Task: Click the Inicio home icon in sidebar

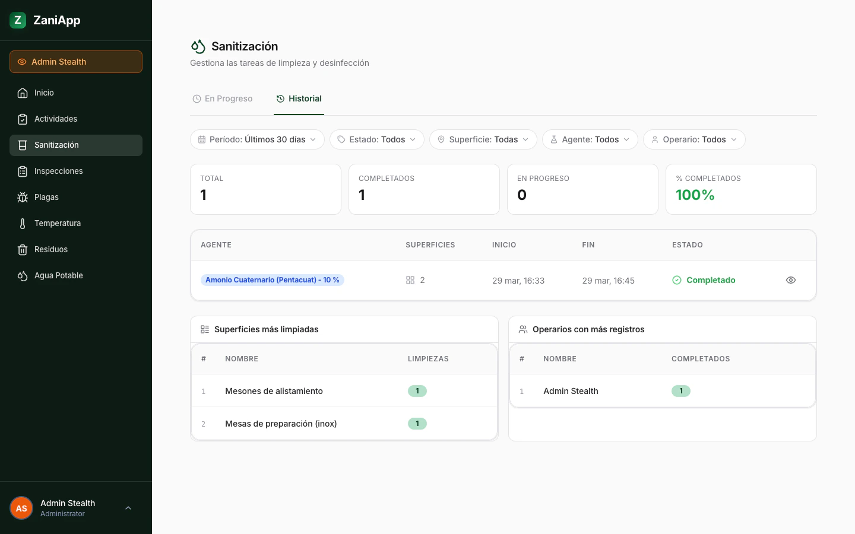Action: click(23, 93)
